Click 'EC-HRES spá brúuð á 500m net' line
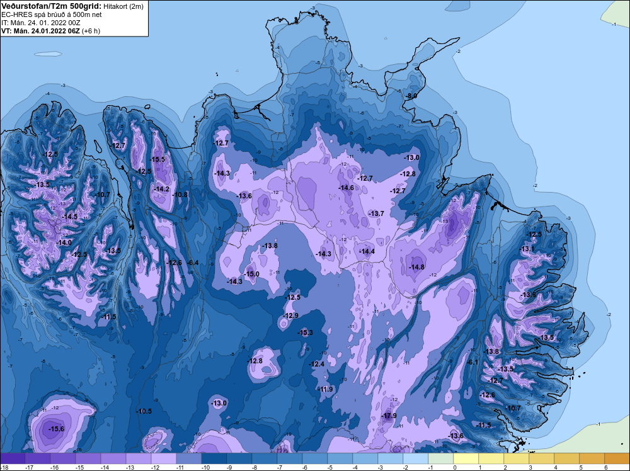Screen dimensions: 630x471 [x=52, y=14]
